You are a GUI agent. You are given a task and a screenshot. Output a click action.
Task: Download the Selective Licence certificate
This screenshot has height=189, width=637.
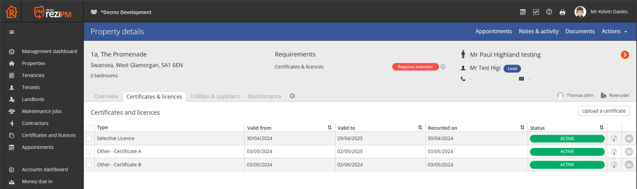[614, 139]
